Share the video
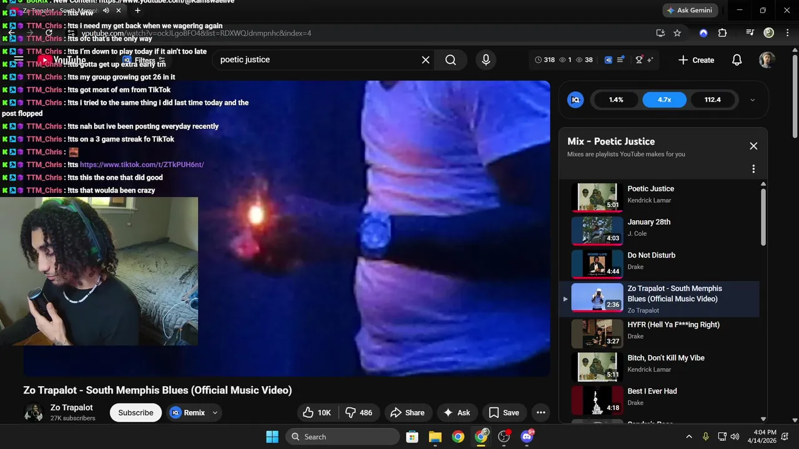This screenshot has width=799, height=449. click(408, 412)
